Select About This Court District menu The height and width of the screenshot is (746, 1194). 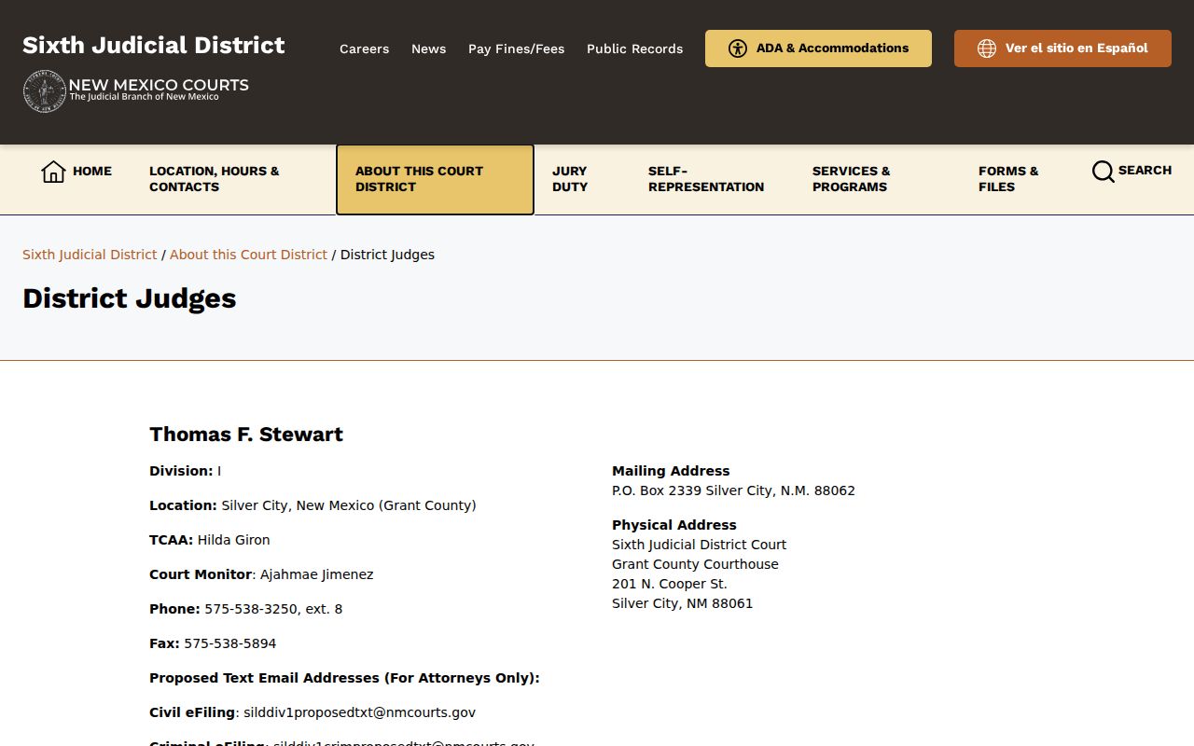(x=435, y=179)
